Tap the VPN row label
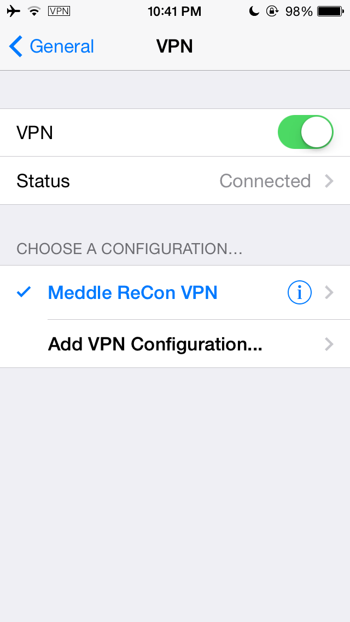The height and width of the screenshot is (622, 350). (x=35, y=133)
